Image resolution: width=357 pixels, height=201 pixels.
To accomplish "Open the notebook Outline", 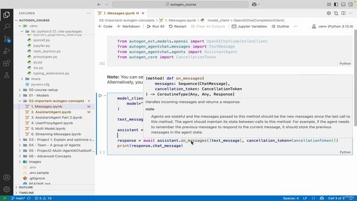I will point(281,26).
